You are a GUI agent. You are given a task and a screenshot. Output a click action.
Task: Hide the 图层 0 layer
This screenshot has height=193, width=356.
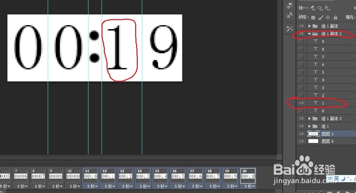click(302, 141)
